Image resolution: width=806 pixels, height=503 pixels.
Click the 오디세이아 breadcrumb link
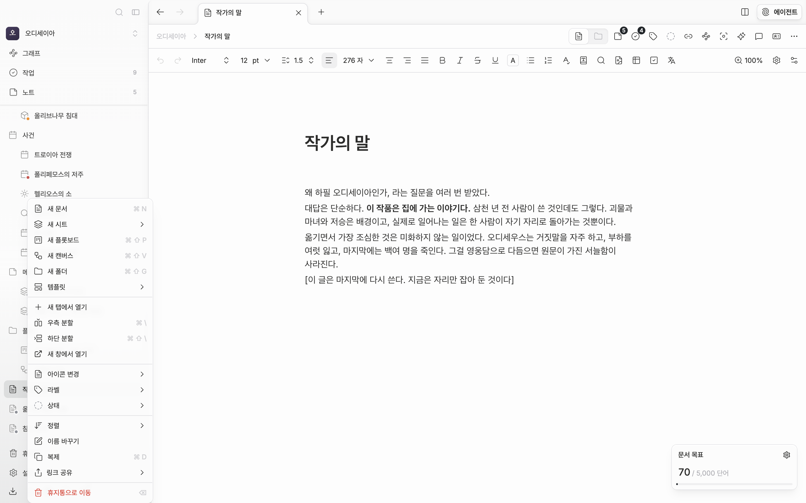click(171, 36)
